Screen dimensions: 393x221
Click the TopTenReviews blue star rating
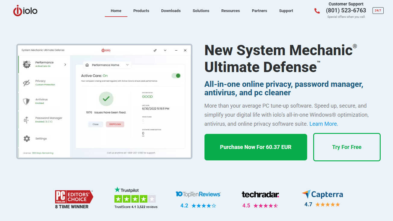click(x=204, y=206)
